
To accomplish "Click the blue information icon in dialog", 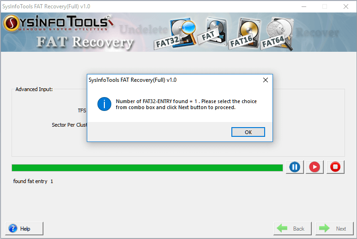I will pyautogui.click(x=104, y=104).
